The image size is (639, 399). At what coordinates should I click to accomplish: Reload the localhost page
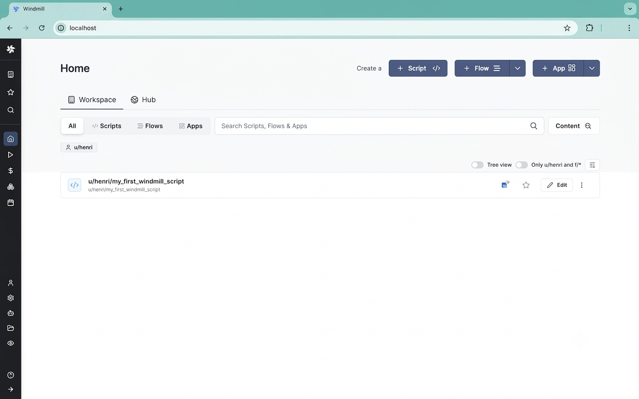42,28
